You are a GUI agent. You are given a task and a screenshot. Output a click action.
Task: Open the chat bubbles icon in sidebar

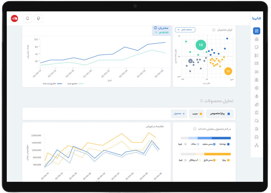coord(256,121)
